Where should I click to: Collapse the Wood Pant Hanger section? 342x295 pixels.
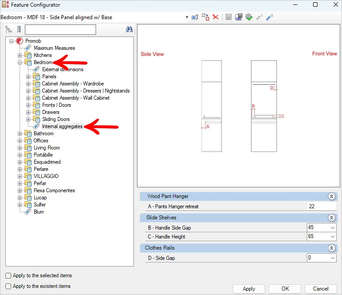coord(331,196)
